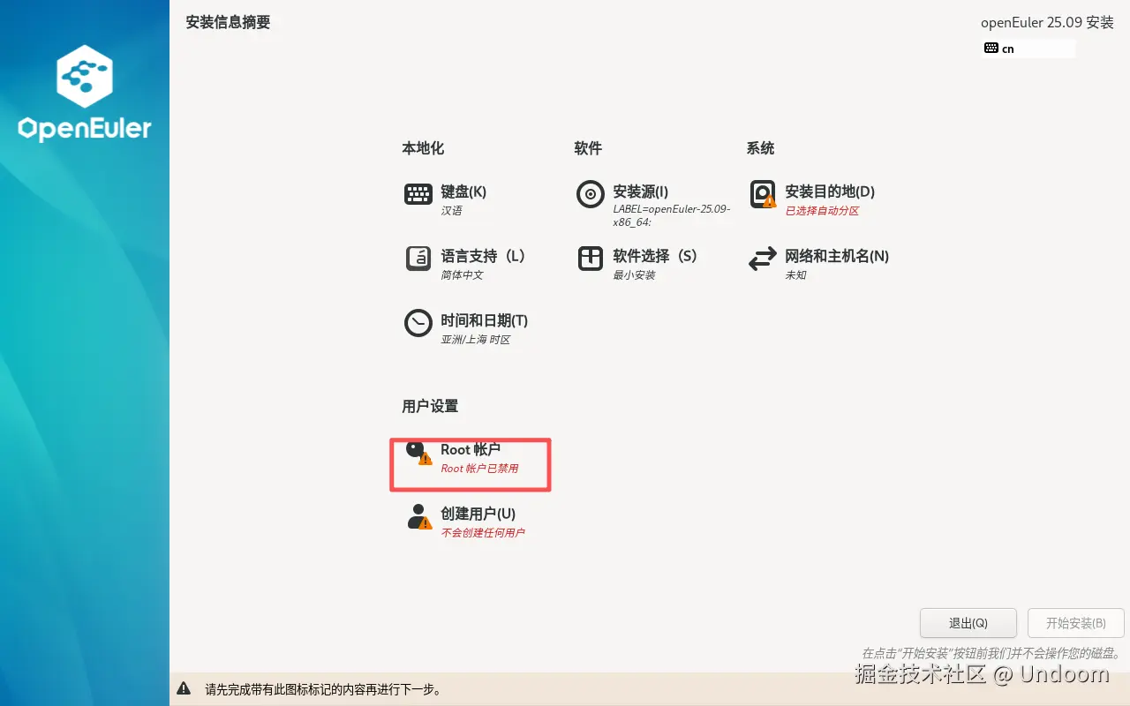
Task: Open 时间和日期(T) settings
Action: tap(484, 320)
